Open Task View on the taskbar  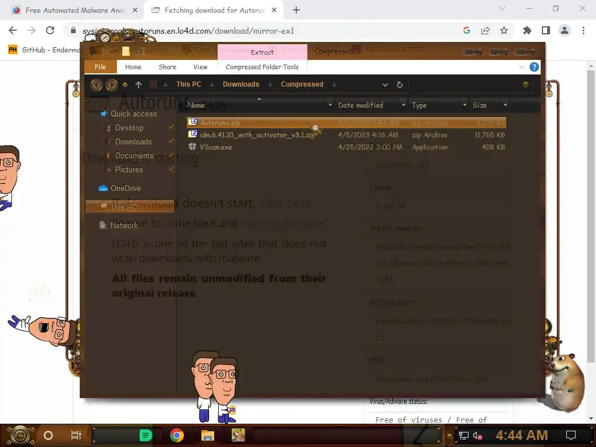coord(76,435)
